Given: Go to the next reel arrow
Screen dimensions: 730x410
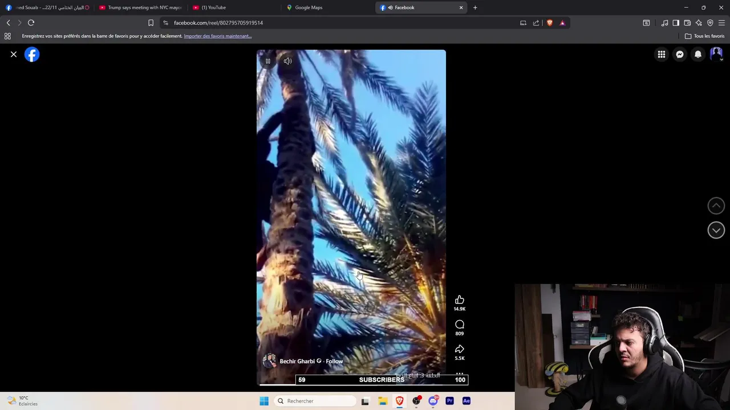Looking at the screenshot, I should [716, 230].
